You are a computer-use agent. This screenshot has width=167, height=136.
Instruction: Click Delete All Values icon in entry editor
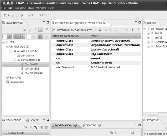tap(110, 30)
